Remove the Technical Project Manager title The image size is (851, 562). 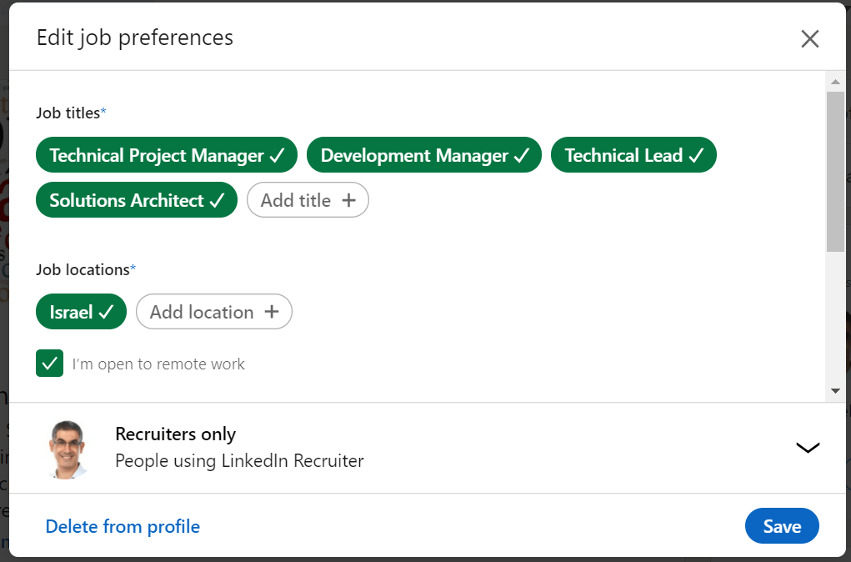click(x=167, y=155)
